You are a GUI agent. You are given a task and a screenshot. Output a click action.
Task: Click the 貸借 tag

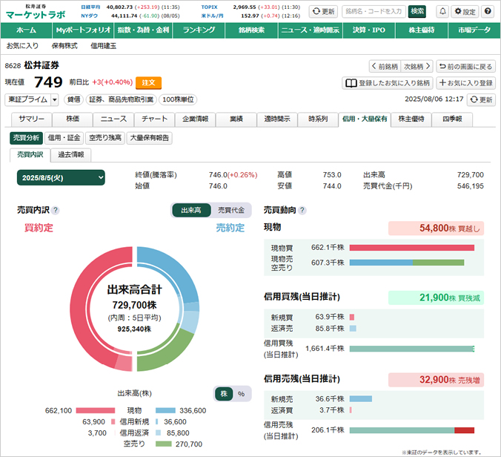click(74, 99)
